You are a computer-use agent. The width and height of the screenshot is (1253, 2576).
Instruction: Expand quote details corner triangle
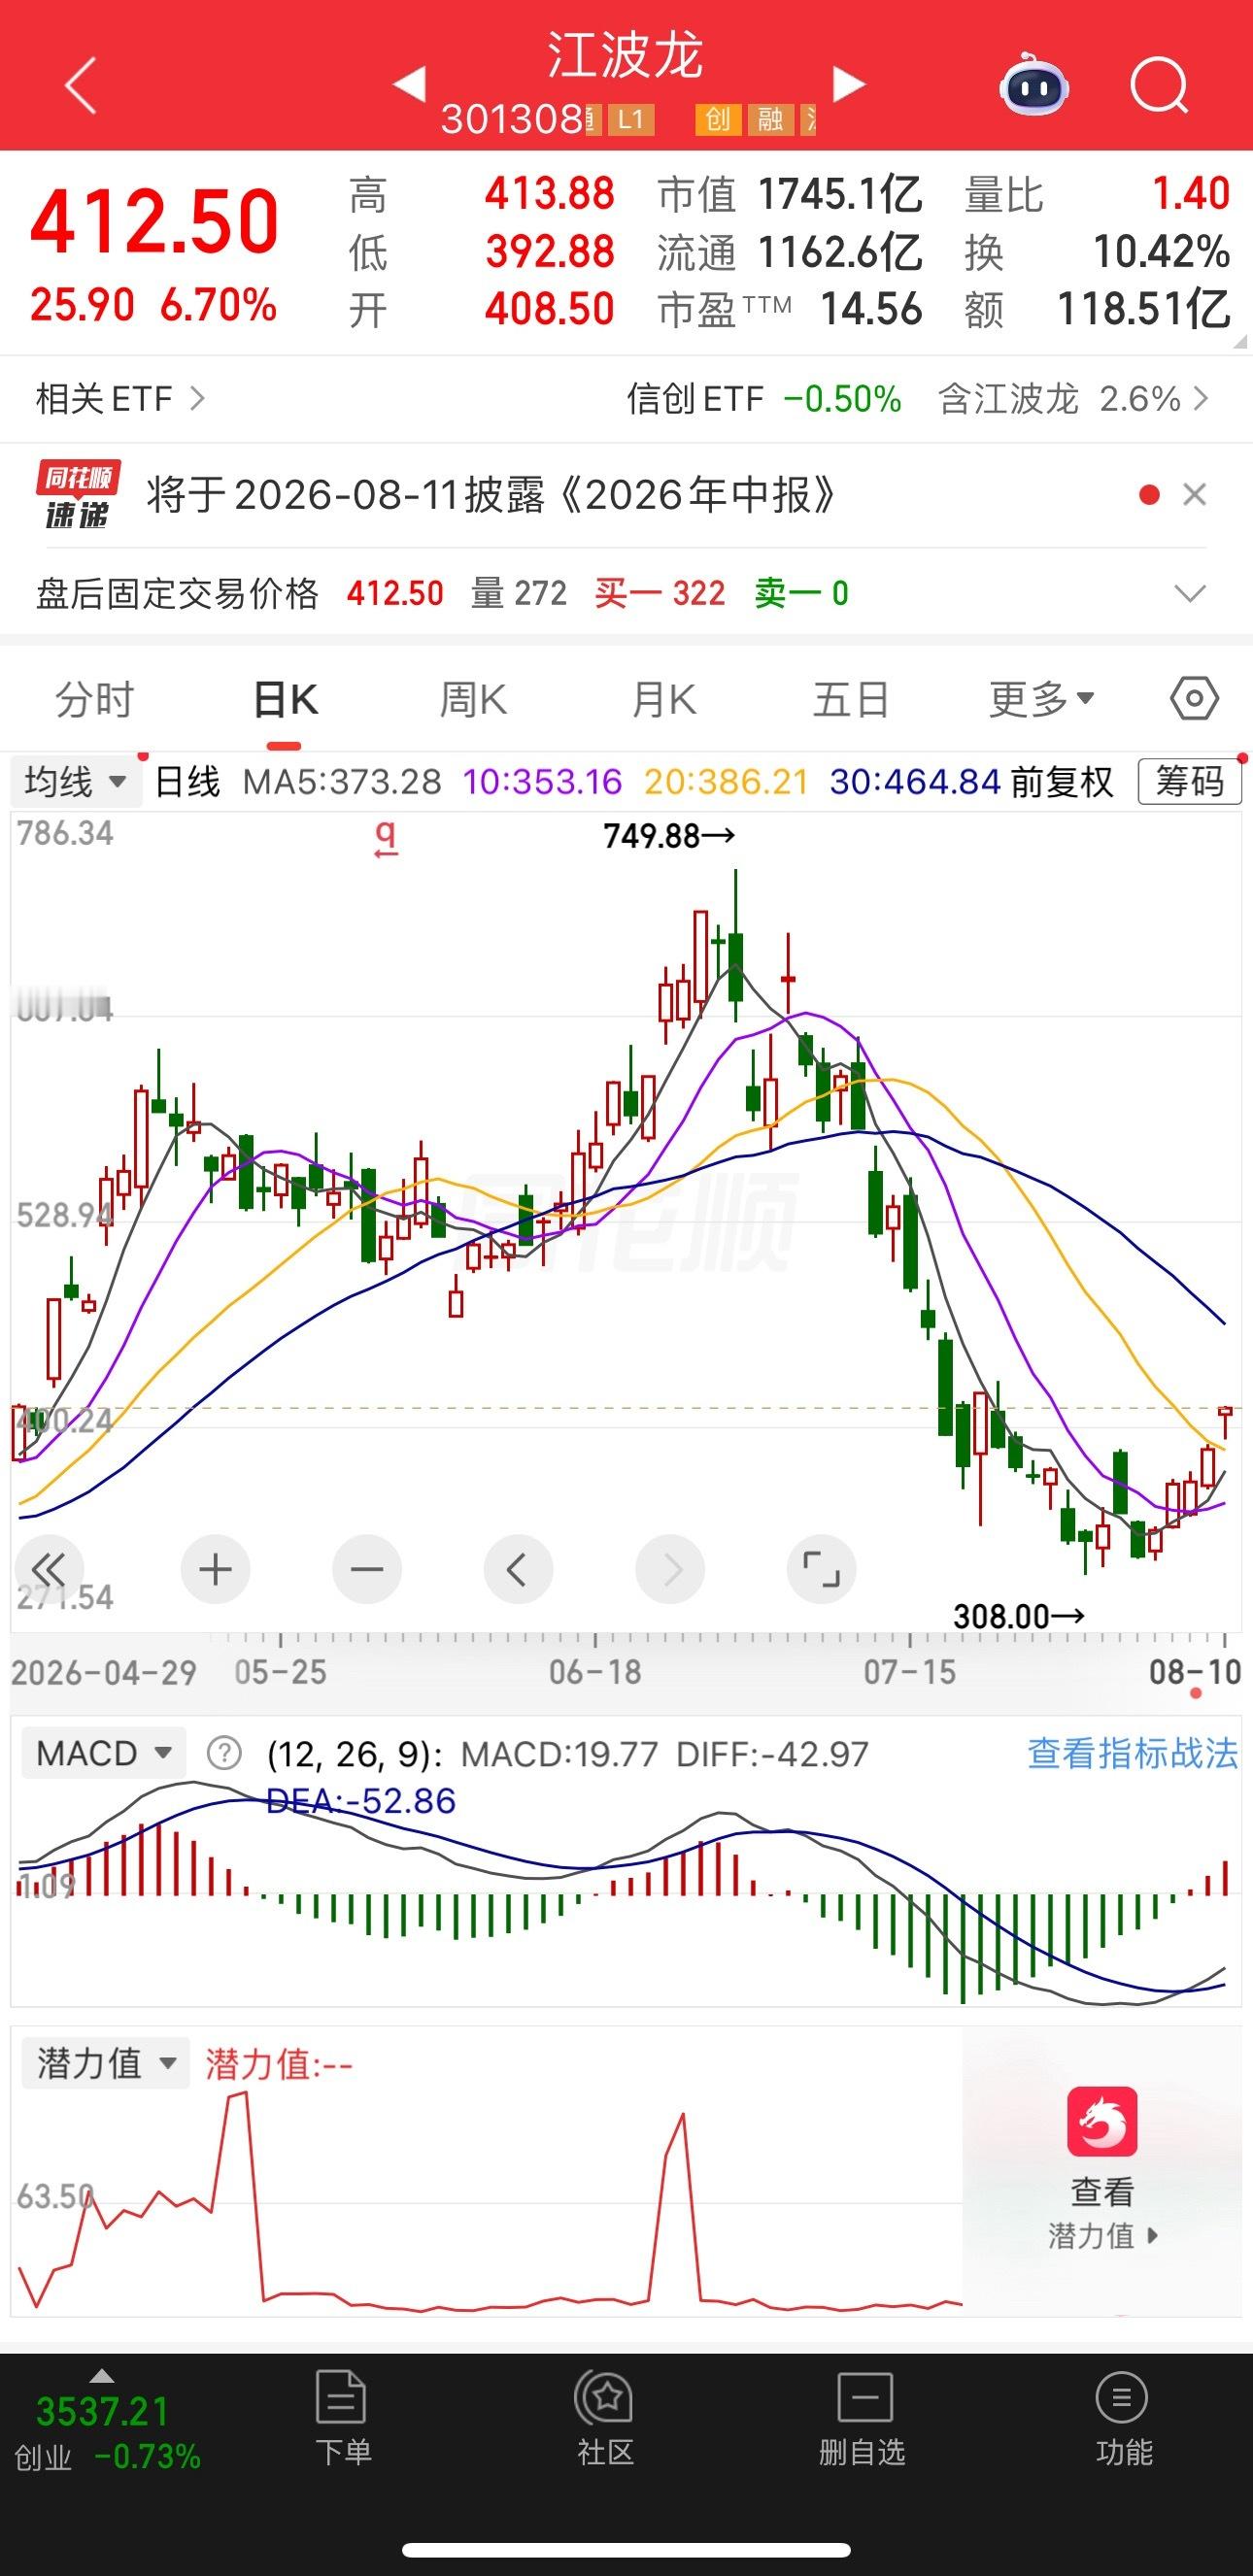pyautogui.click(x=1241, y=341)
